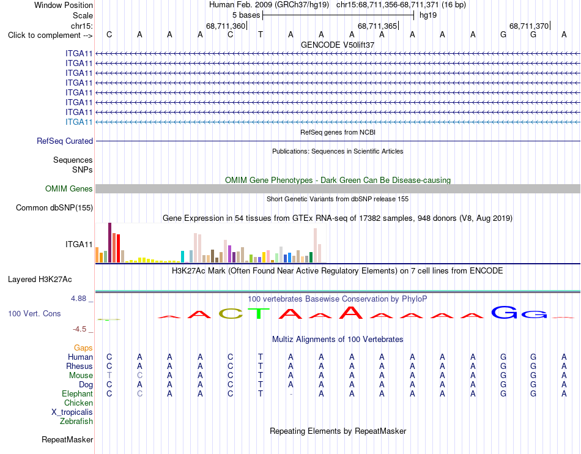The image size is (581, 454).
Task: Open the OMIM Gene Phenotypes track title
Action: pos(338,180)
